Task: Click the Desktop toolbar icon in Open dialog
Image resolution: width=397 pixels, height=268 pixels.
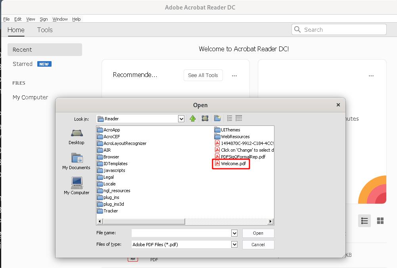Action: 205,118
